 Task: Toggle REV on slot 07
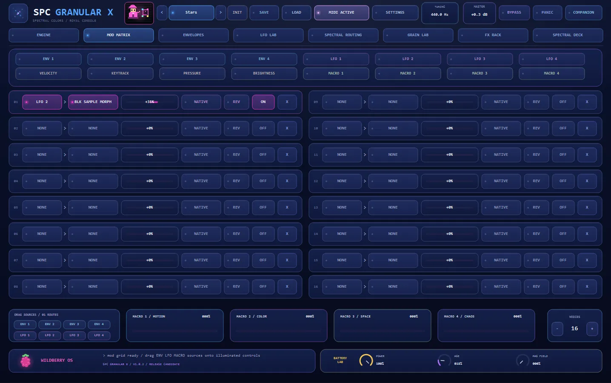click(x=237, y=260)
